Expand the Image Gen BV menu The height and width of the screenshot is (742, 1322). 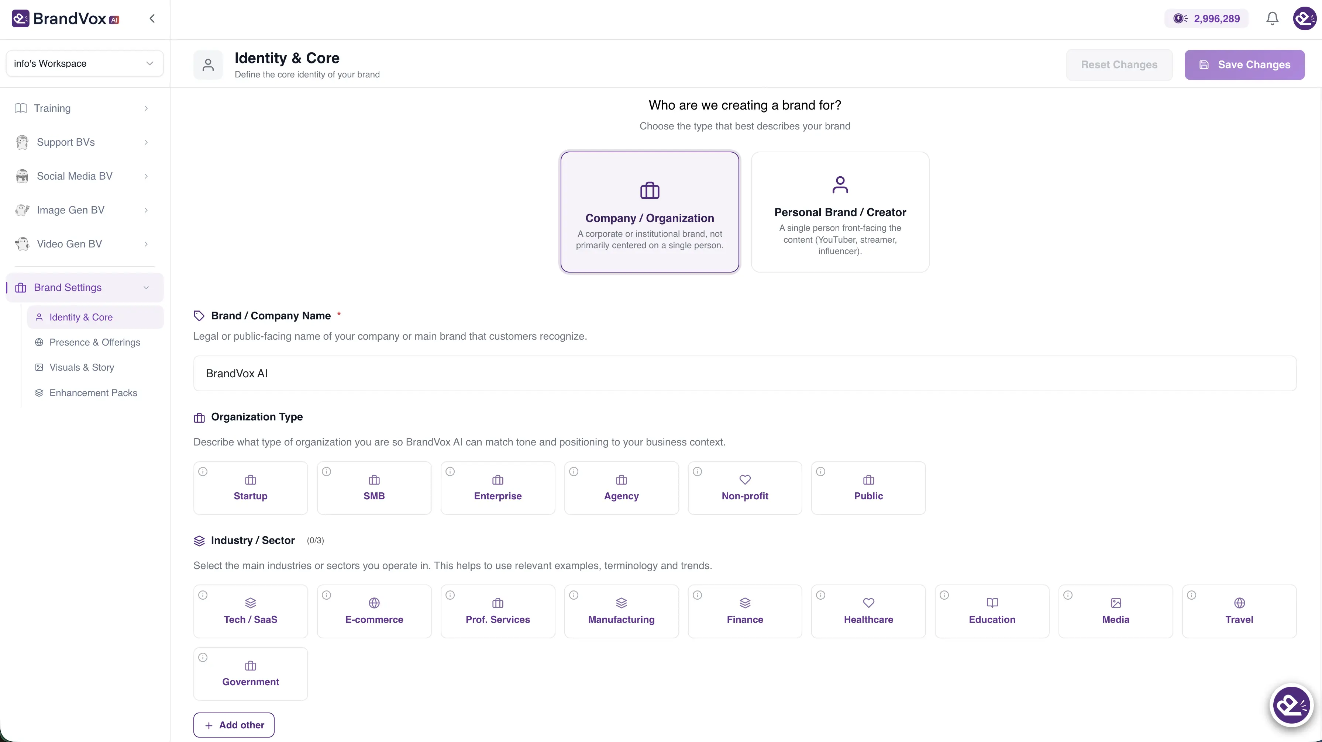tap(85, 210)
